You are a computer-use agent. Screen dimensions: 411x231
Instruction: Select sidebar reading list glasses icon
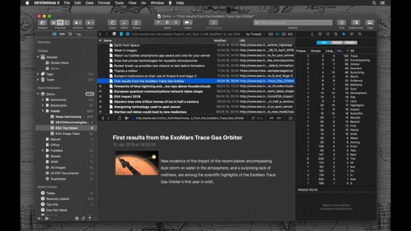62,34
